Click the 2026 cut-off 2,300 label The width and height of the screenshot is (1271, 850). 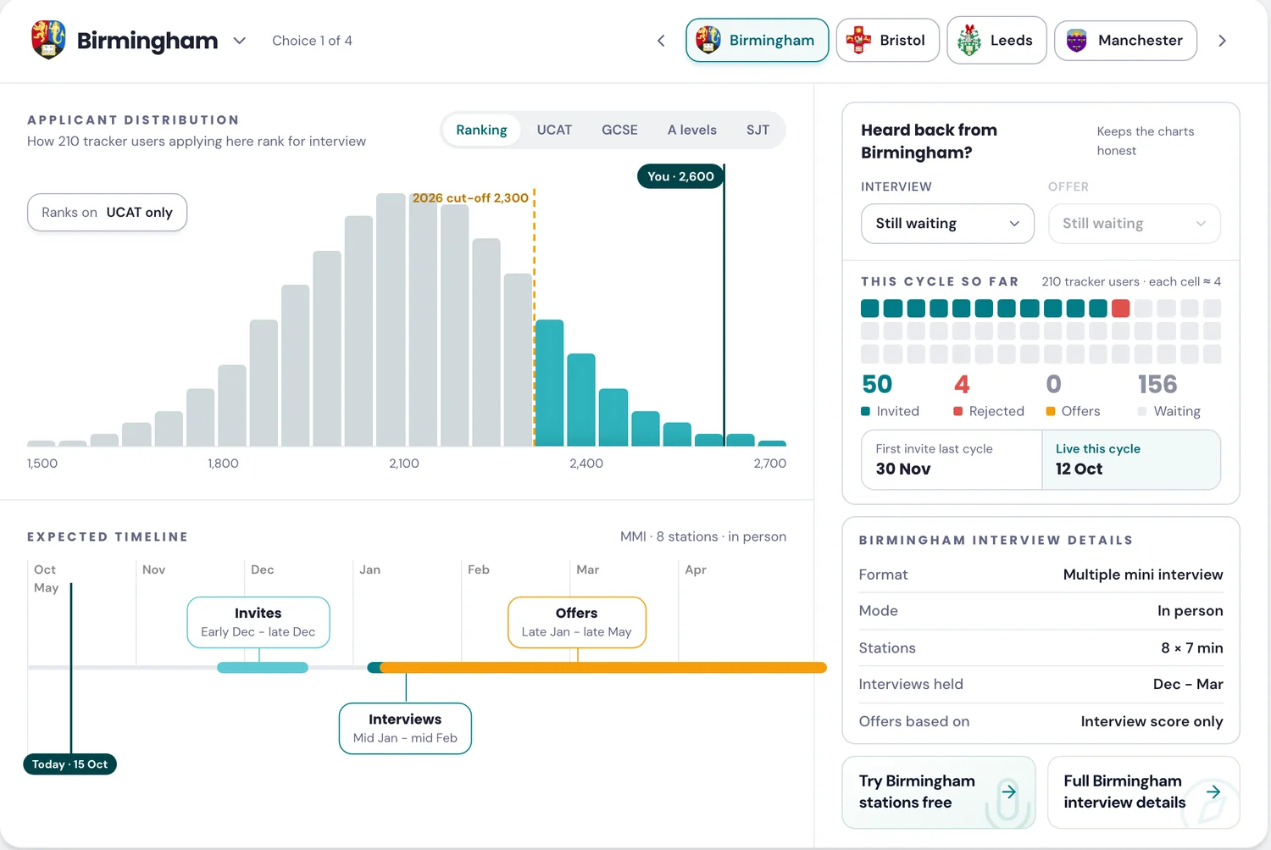click(470, 197)
